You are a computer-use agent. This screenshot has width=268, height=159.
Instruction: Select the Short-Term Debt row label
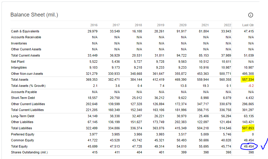pyautogui.click(x=23, y=98)
